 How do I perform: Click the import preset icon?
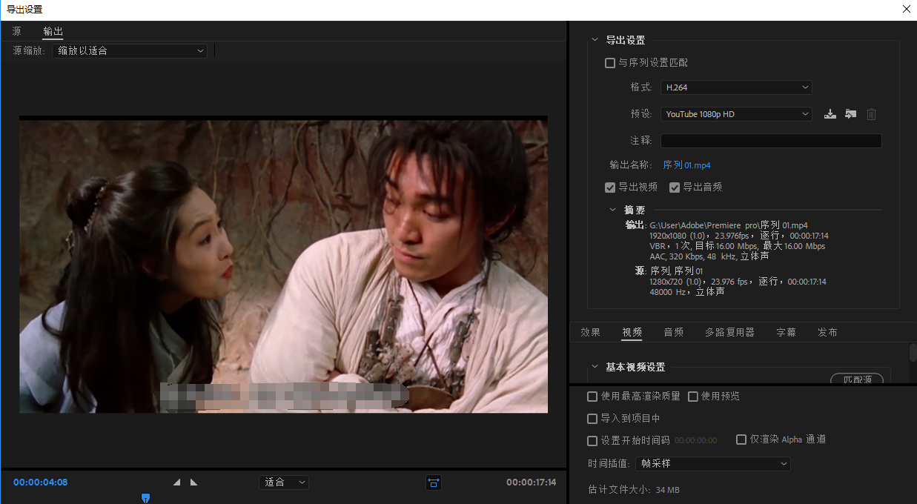point(850,114)
